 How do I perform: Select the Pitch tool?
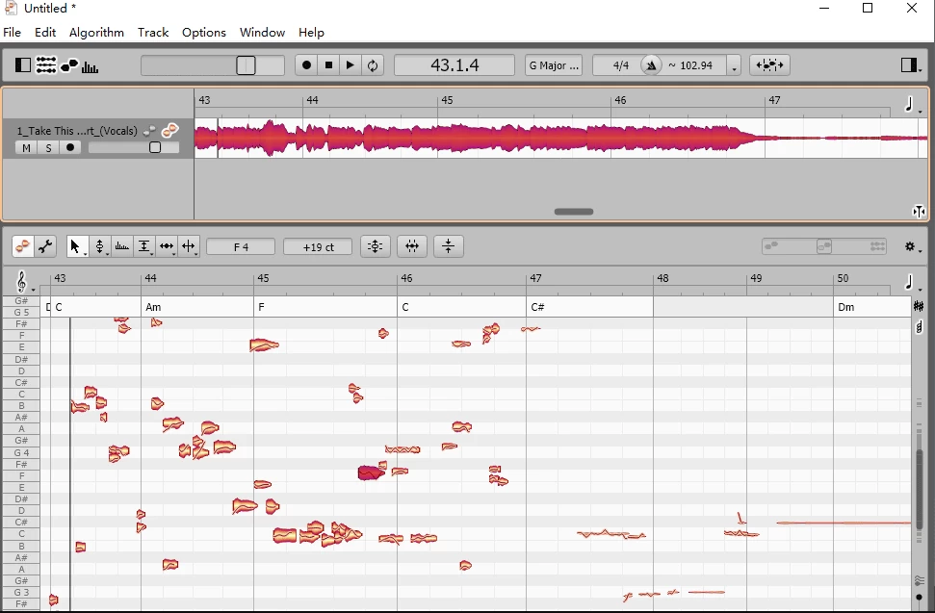tap(100, 246)
